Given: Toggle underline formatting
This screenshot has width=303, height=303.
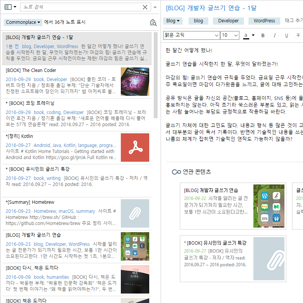Looking at the screenshot, I should 287,35.
